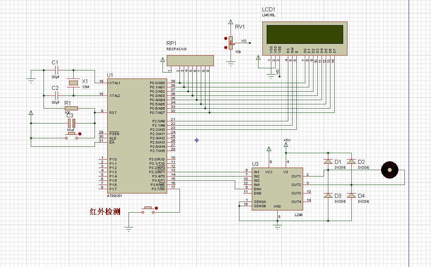
Task: Select the U3 L298 motor driver chip
Action: (277, 189)
